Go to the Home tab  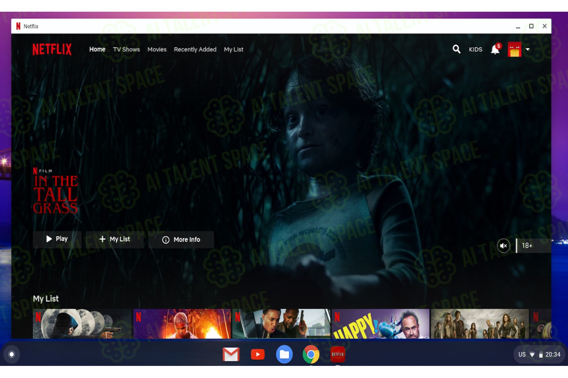97,50
